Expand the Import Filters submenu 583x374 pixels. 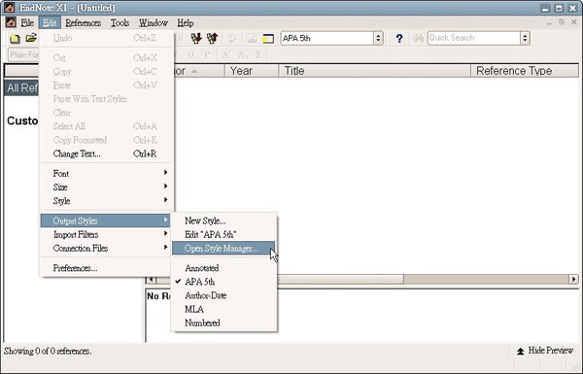pos(106,234)
